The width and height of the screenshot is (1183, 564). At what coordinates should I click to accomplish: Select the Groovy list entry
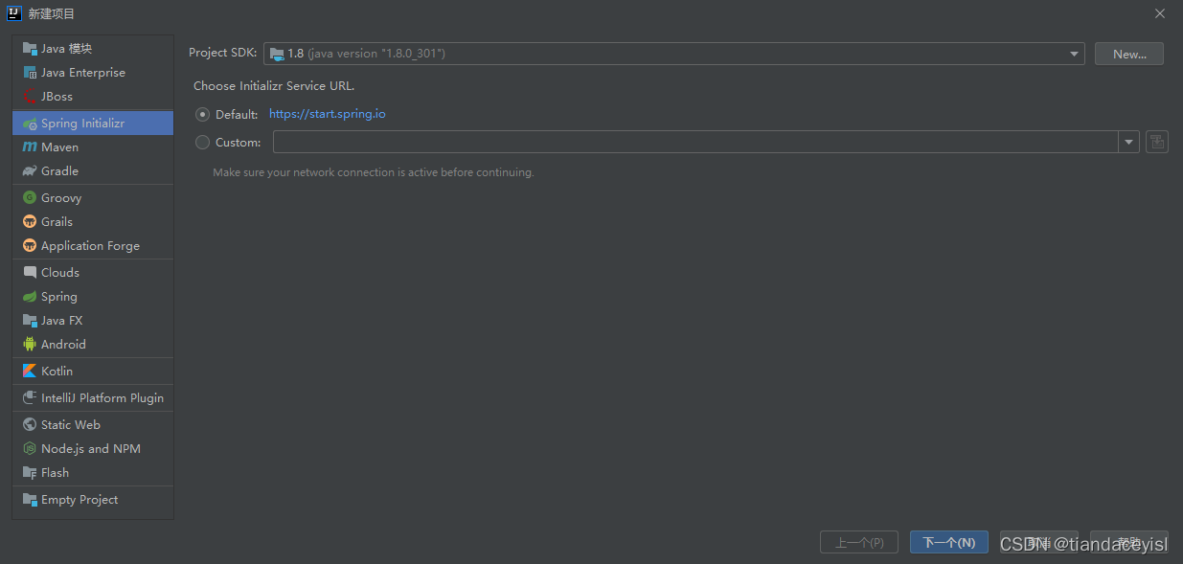click(x=93, y=198)
